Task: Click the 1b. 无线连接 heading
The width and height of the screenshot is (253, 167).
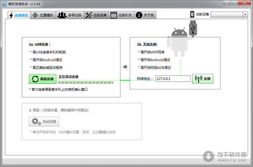Action: 147,44
